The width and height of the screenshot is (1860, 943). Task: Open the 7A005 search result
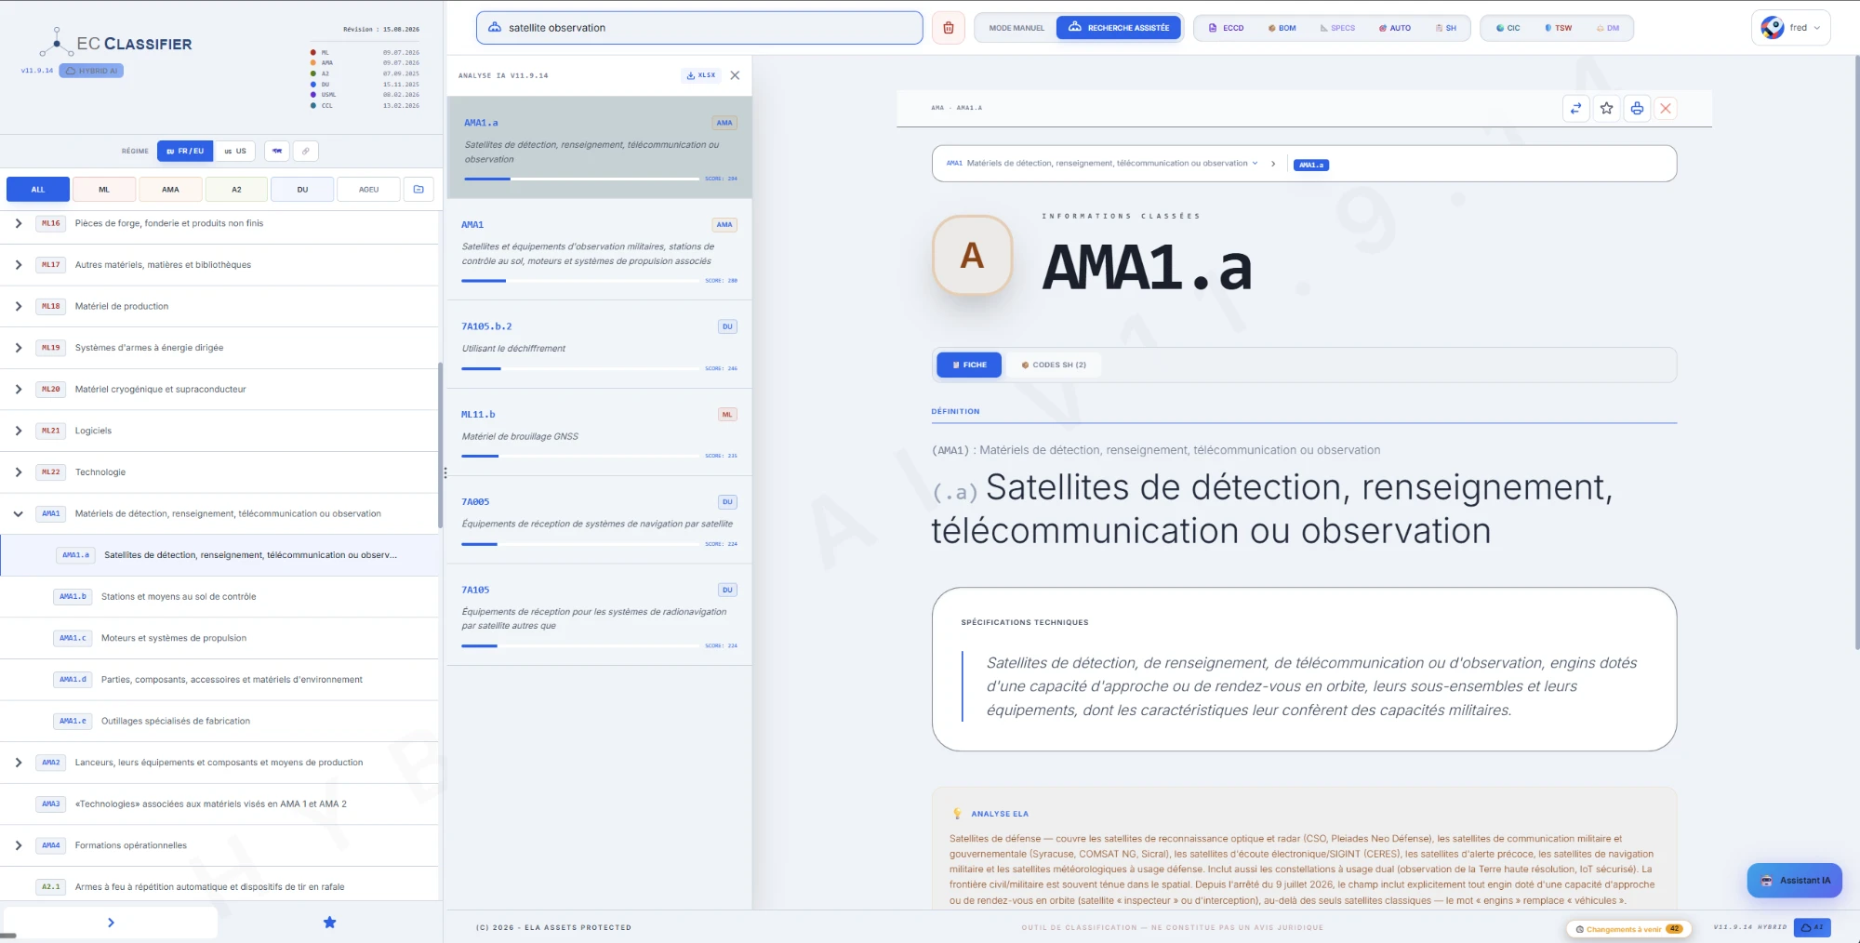tap(599, 520)
